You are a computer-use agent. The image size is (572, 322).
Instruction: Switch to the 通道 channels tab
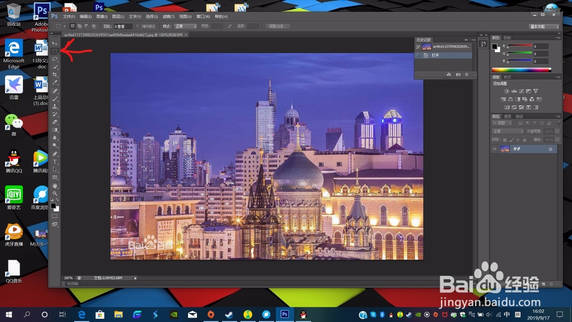tap(507, 116)
